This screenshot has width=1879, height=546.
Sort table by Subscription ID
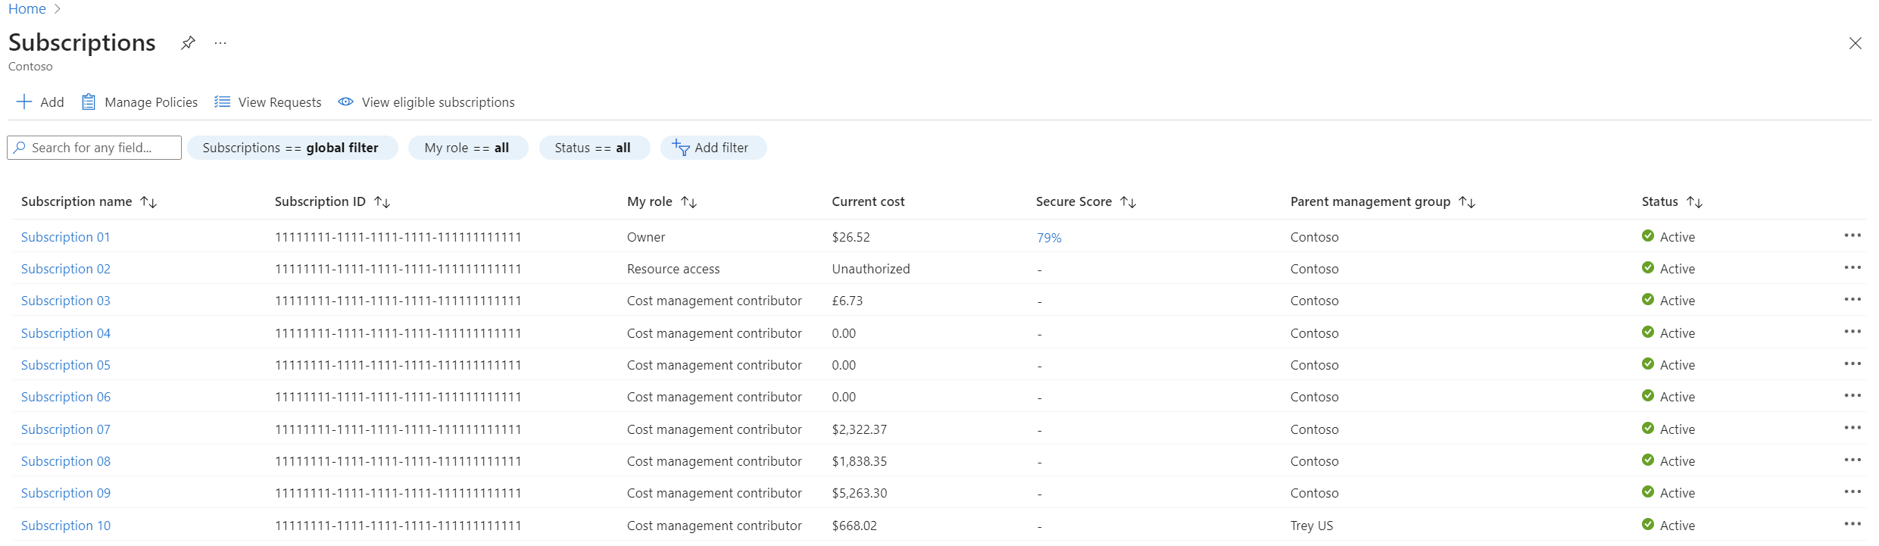[382, 202]
